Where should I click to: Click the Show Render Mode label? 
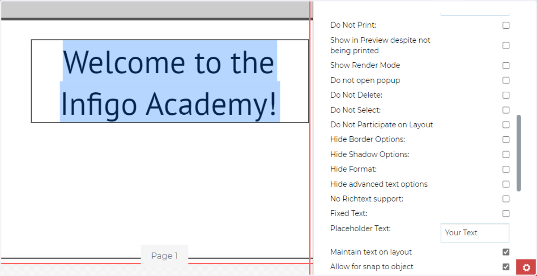pos(365,65)
